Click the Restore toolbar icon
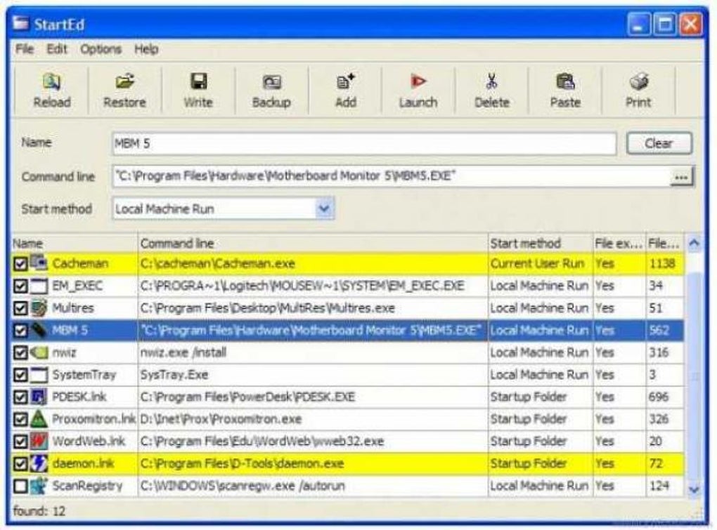This screenshot has width=717, height=530. (x=124, y=81)
